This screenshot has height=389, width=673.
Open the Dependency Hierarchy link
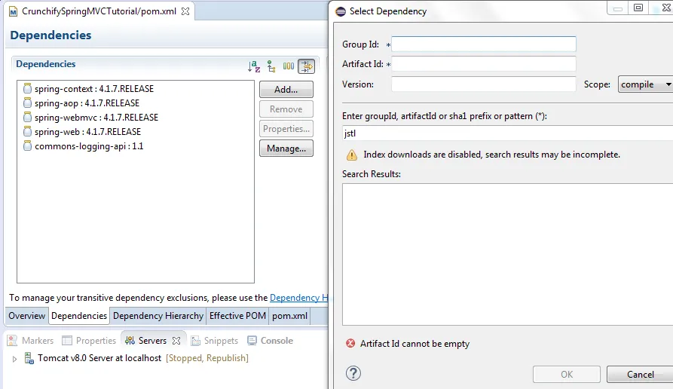[x=298, y=298]
